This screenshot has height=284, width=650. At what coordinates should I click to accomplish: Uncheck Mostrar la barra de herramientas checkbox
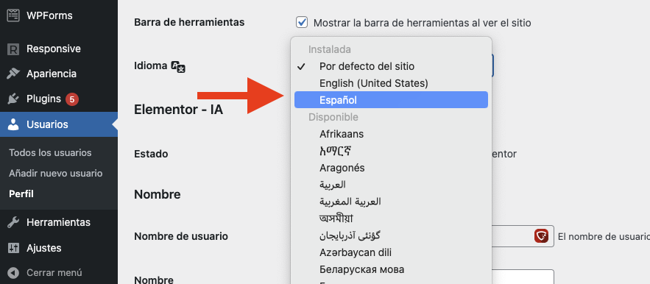tap(302, 22)
